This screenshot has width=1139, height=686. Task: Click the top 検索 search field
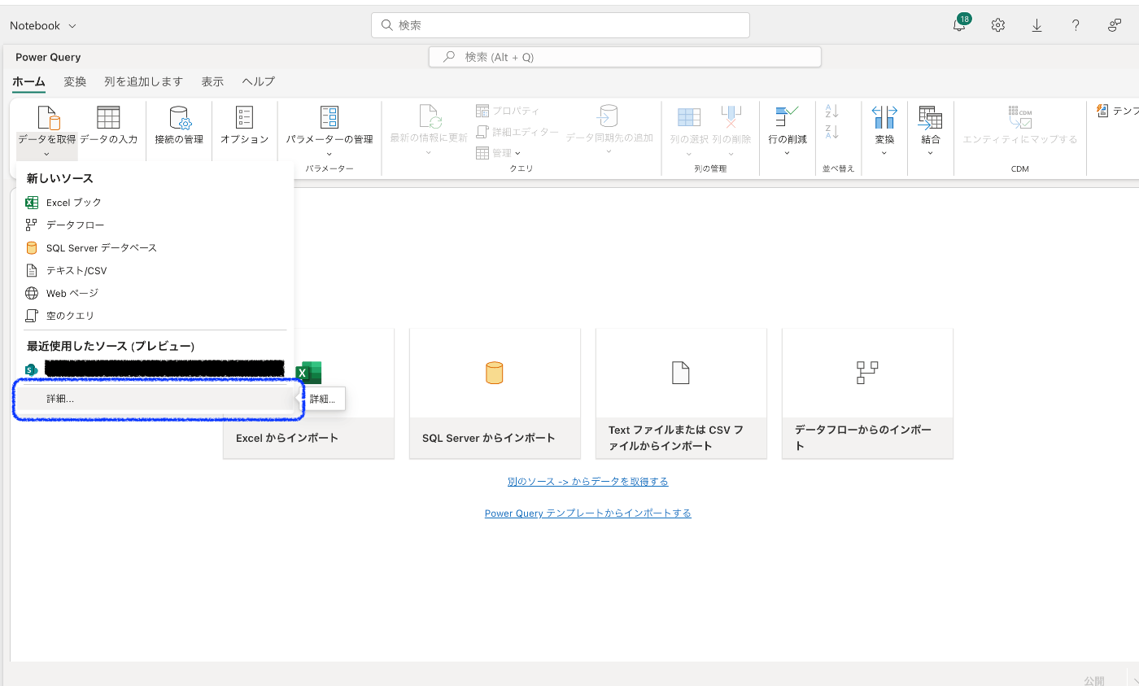coord(561,25)
